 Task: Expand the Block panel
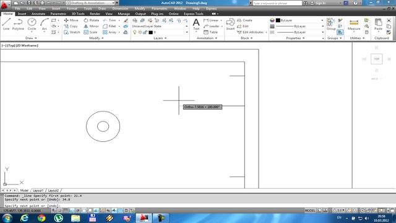coord(246,38)
